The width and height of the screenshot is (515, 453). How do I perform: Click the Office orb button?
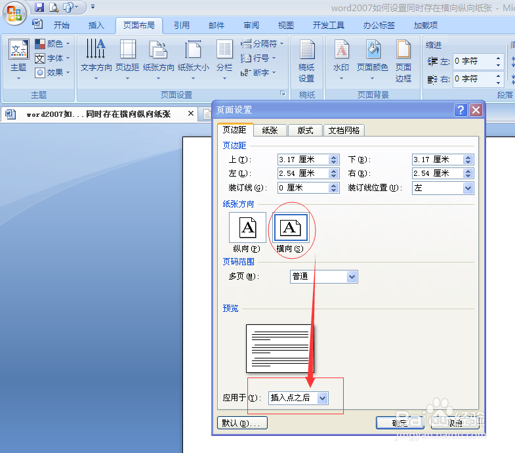(14, 14)
